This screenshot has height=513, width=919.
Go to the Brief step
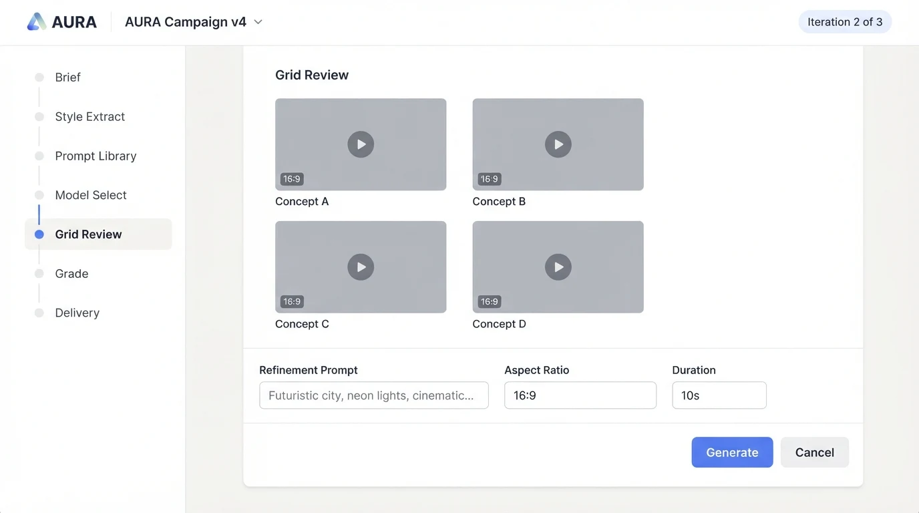pyautogui.click(x=67, y=77)
